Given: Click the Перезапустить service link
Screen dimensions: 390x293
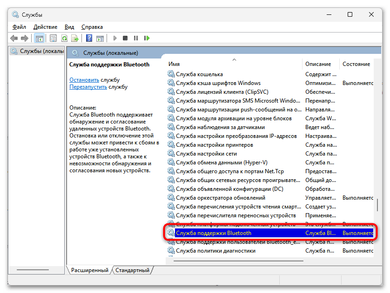Looking at the screenshot, I should pyautogui.click(x=88, y=87).
